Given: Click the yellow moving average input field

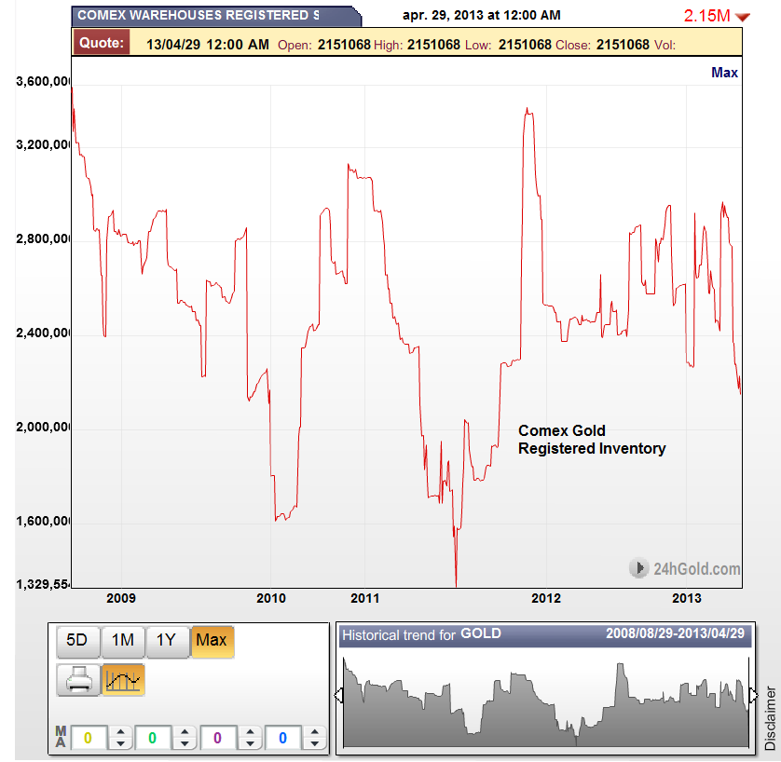Looking at the screenshot, I should tap(89, 738).
